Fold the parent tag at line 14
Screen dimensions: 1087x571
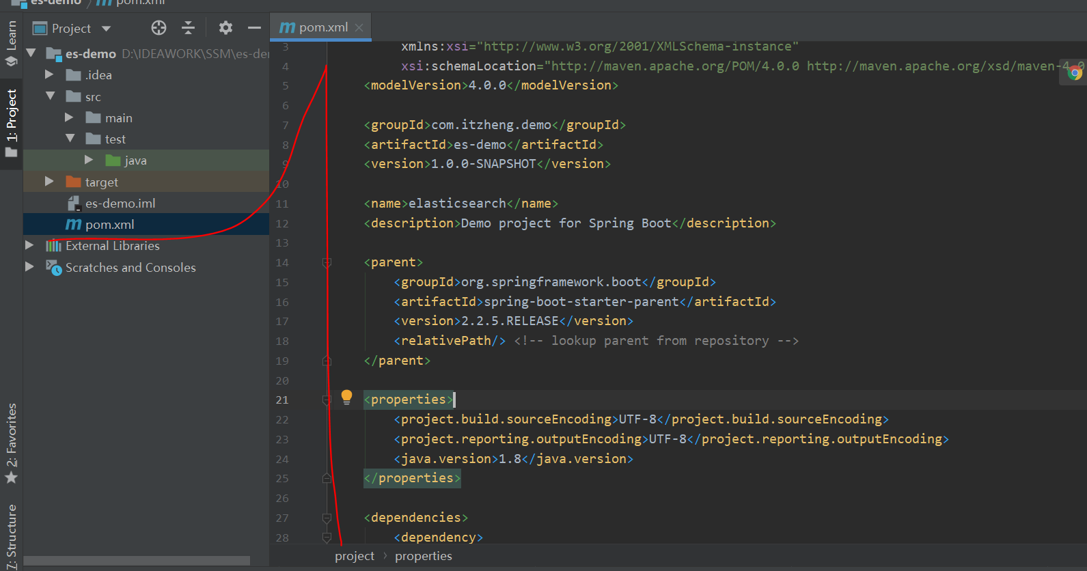[327, 262]
